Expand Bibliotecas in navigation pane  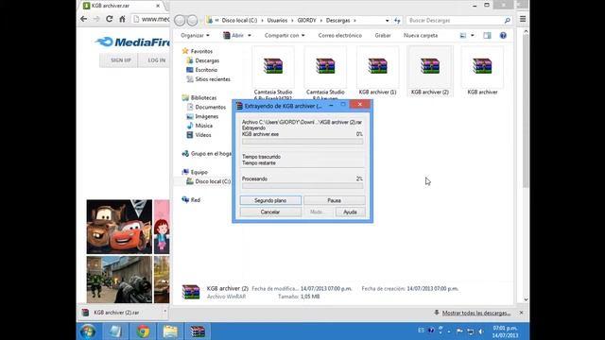203,97
